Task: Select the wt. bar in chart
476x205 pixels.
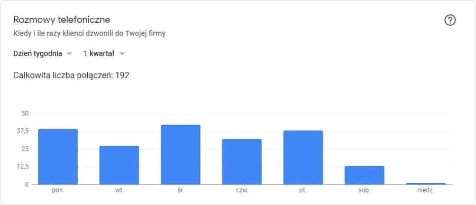Action: coord(119,165)
